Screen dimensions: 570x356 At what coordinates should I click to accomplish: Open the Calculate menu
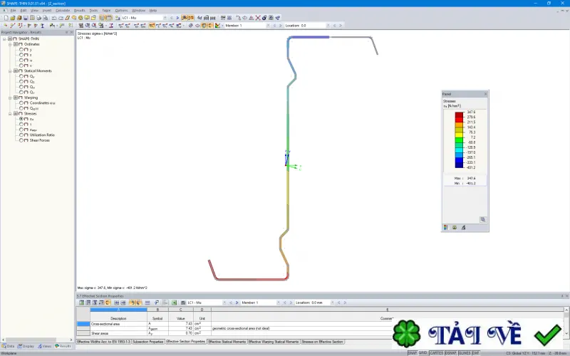point(63,11)
